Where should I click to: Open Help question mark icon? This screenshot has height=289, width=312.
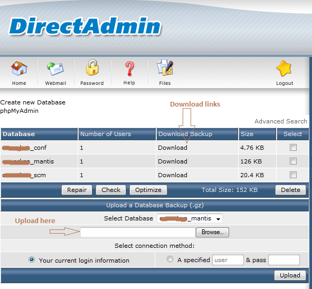tap(129, 69)
